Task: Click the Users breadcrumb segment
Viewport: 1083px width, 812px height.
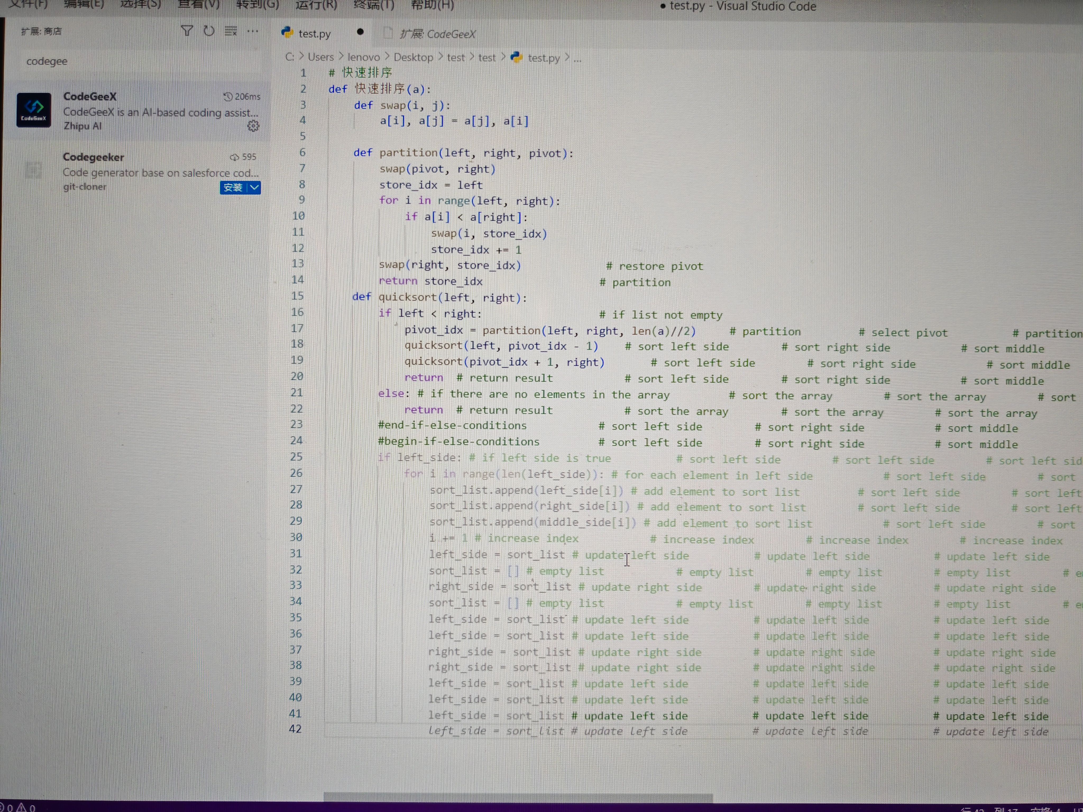Action: tap(320, 57)
